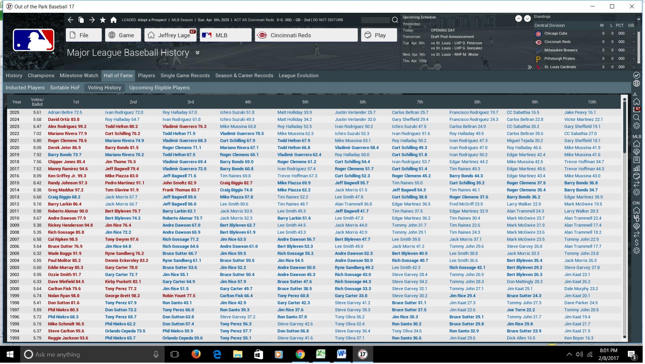Open the MLB dropdown menu
This screenshot has height=364, width=645.
[x=226, y=35]
